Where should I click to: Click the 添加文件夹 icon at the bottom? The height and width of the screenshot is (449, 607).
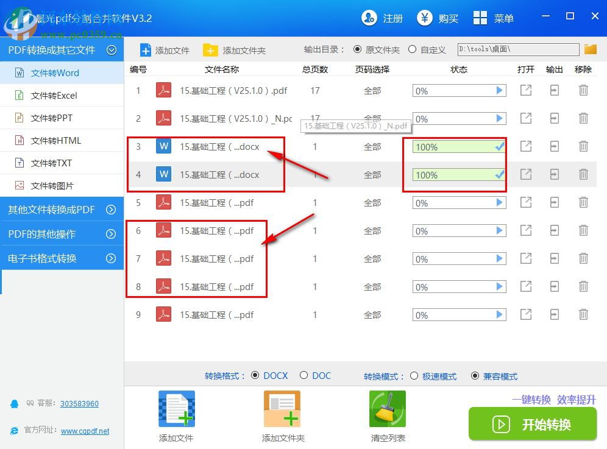pyautogui.click(x=282, y=408)
